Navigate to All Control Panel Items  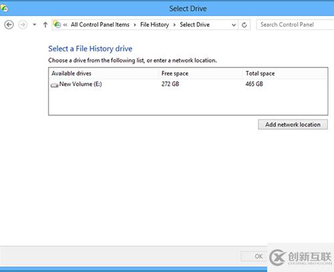tap(100, 25)
